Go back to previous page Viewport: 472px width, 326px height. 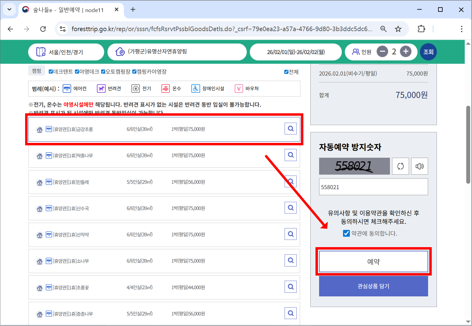(x=11, y=29)
